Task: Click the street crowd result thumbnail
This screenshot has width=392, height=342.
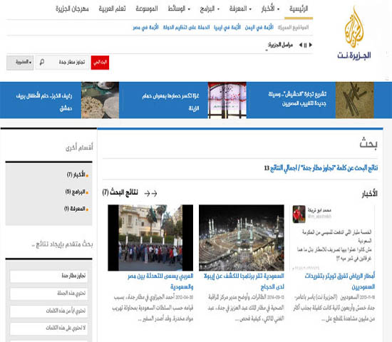Action: click(150, 238)
